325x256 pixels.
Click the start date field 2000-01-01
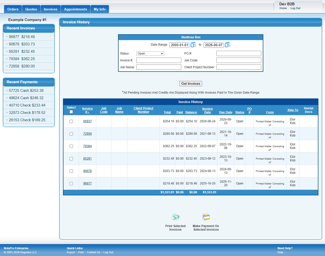[x=179, y=45]
